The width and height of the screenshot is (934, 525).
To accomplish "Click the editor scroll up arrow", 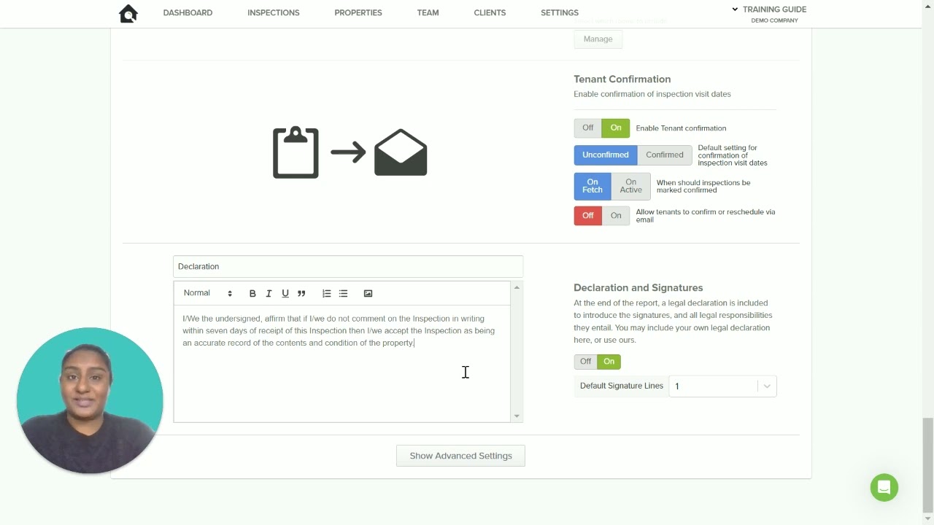I will click(x=517, y=287).
